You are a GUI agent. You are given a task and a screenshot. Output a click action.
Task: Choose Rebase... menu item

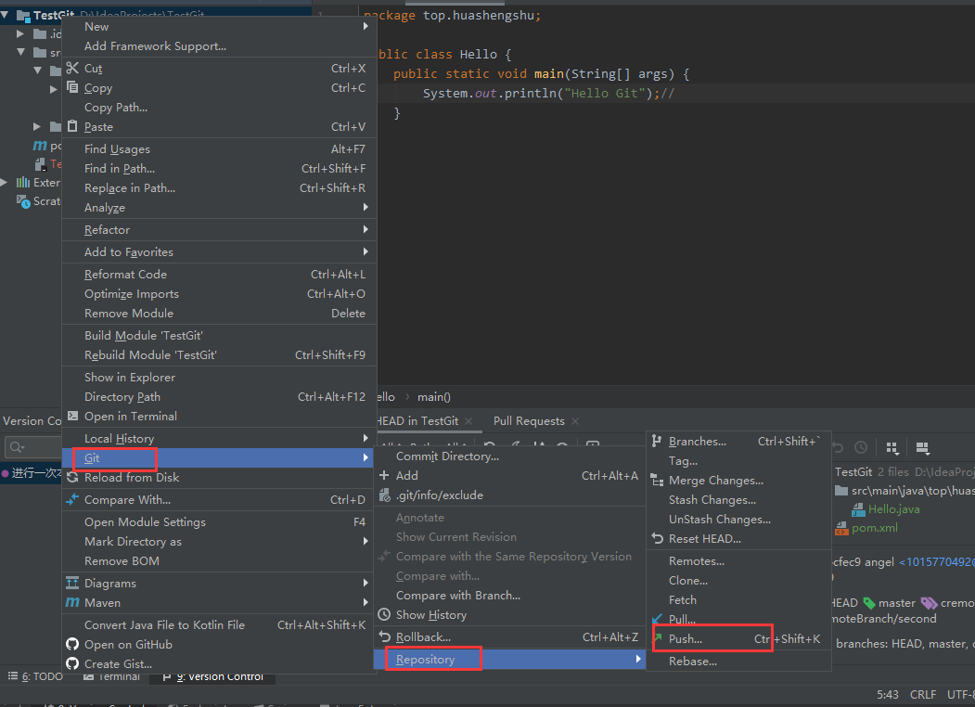click(738, 661)
